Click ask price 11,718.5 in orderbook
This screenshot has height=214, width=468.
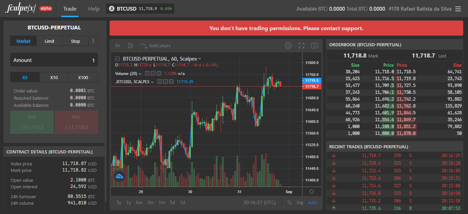[x=406, y=72]
